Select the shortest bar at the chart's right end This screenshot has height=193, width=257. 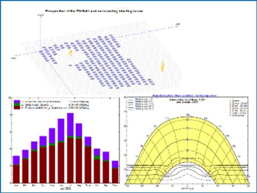tap(115, 172)
